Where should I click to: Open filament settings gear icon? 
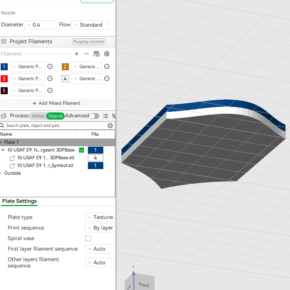[x=107, y=54]
